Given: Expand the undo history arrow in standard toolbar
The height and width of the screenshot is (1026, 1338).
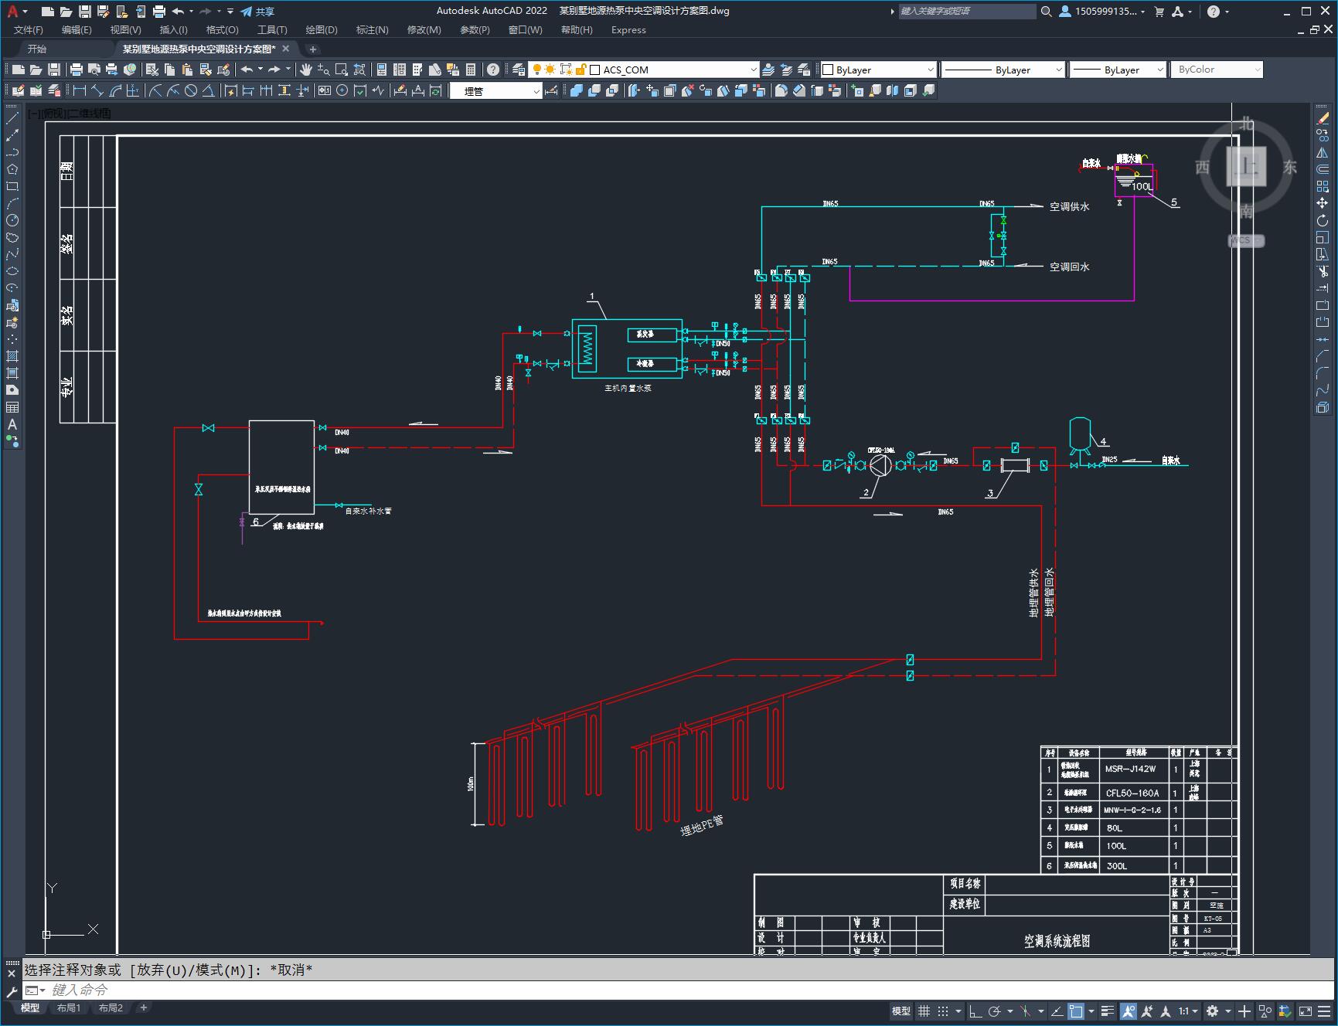Looking at the screenshot, I should tap(260, 70).
